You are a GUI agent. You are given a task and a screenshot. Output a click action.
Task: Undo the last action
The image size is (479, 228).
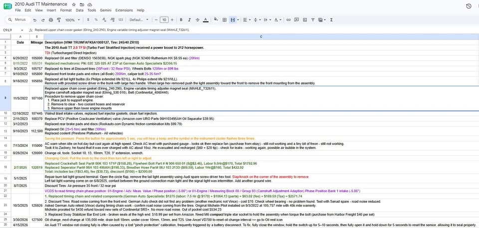tap(35, 20)
